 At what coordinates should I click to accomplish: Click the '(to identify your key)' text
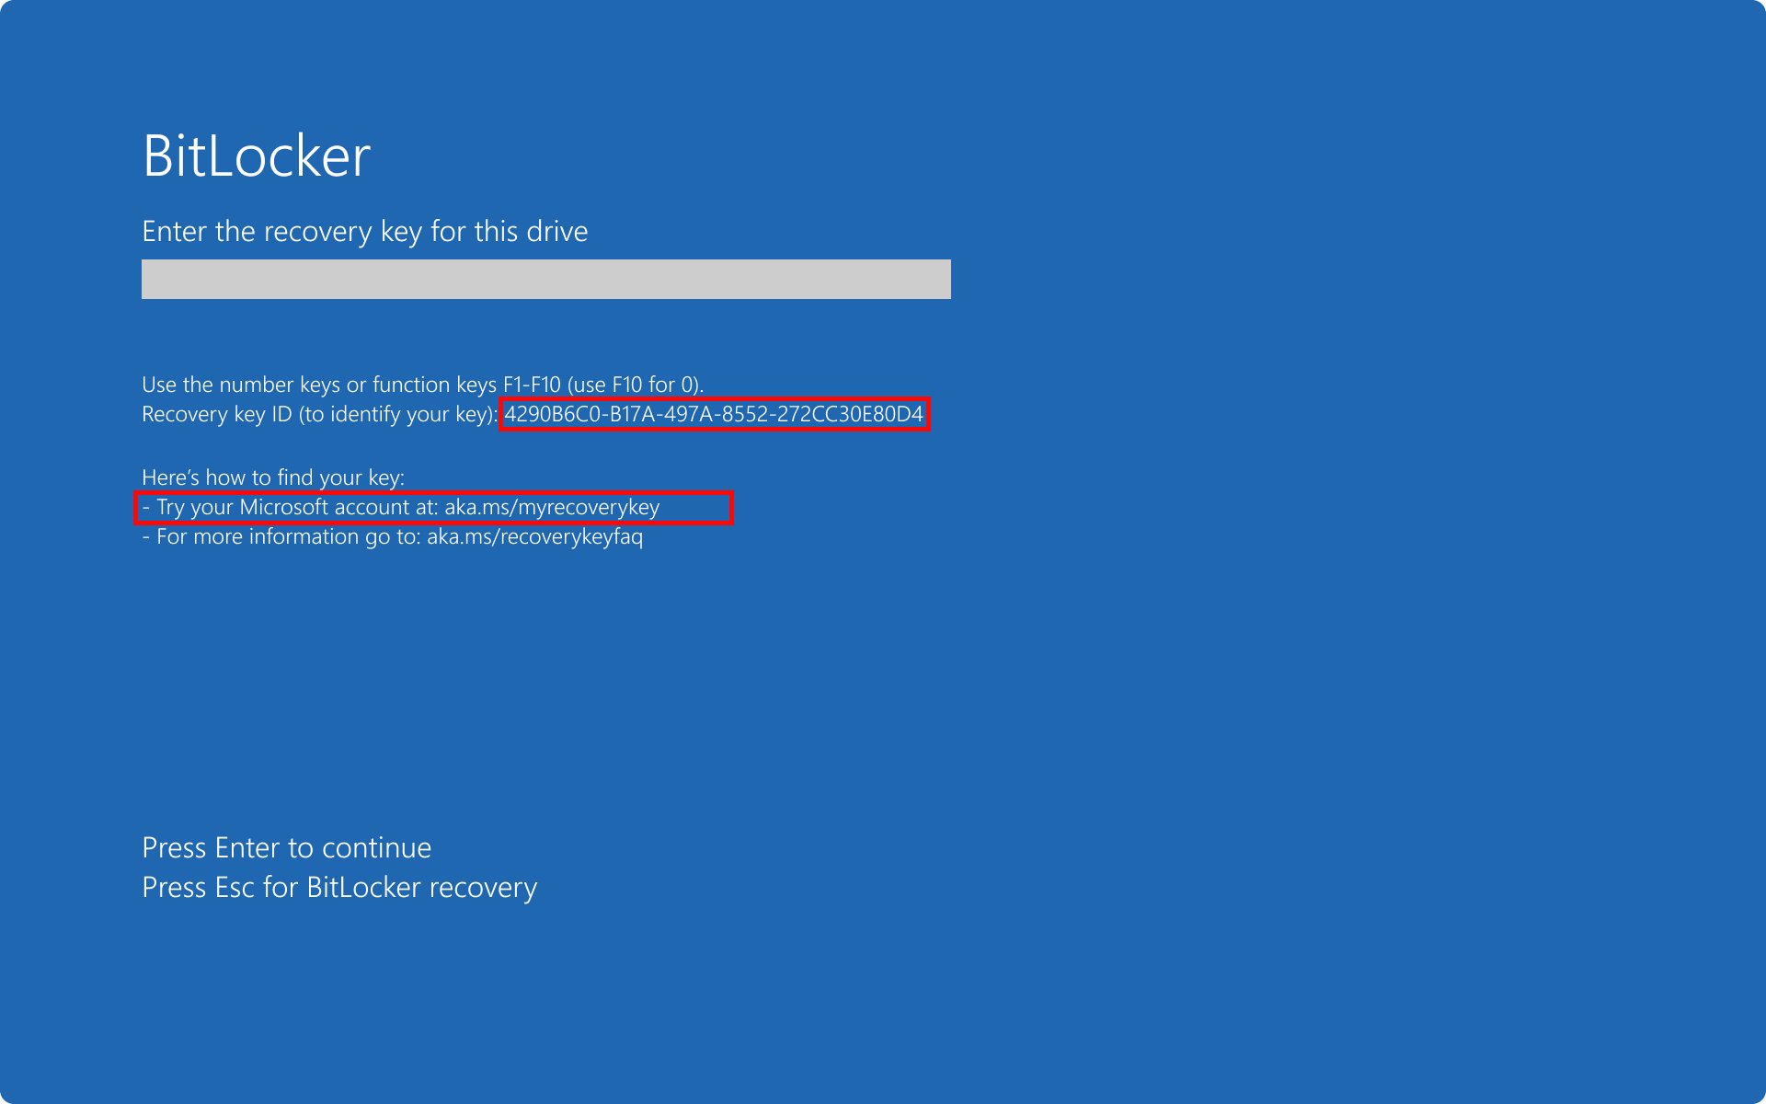[x=397, y=415]
